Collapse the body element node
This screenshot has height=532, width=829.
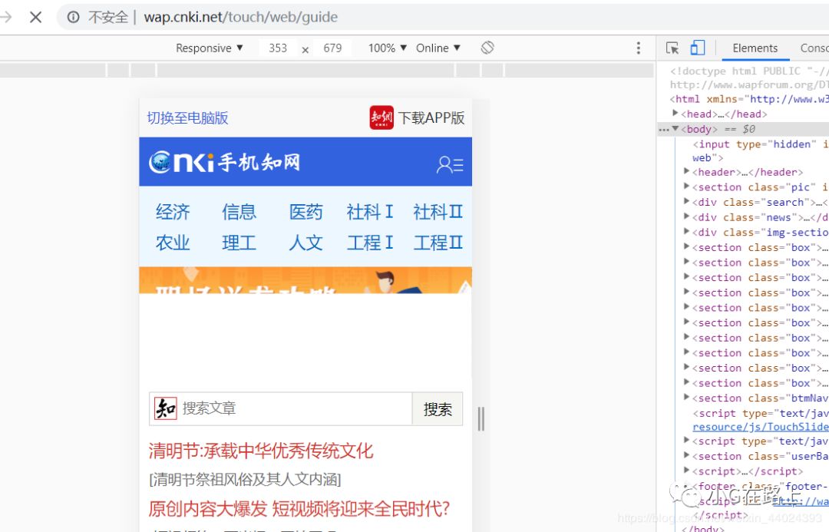tap(675, 128)
